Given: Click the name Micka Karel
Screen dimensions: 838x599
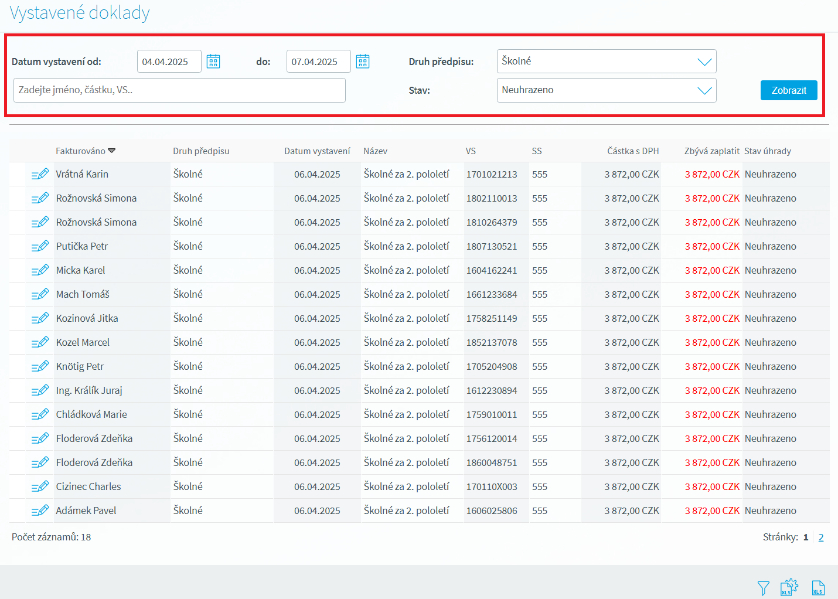Looking at the screenshot, I should (81, 270).
